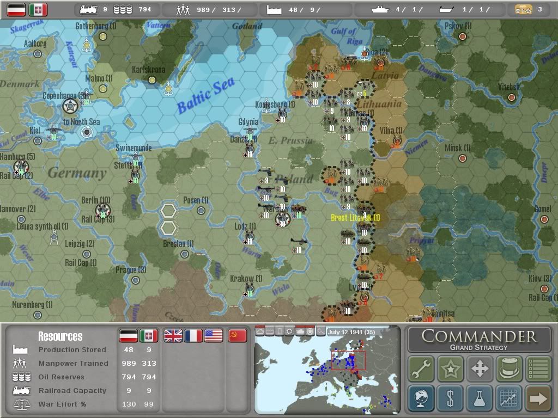Toggle the weather cloud overlay on minimap

click(260, 331)
